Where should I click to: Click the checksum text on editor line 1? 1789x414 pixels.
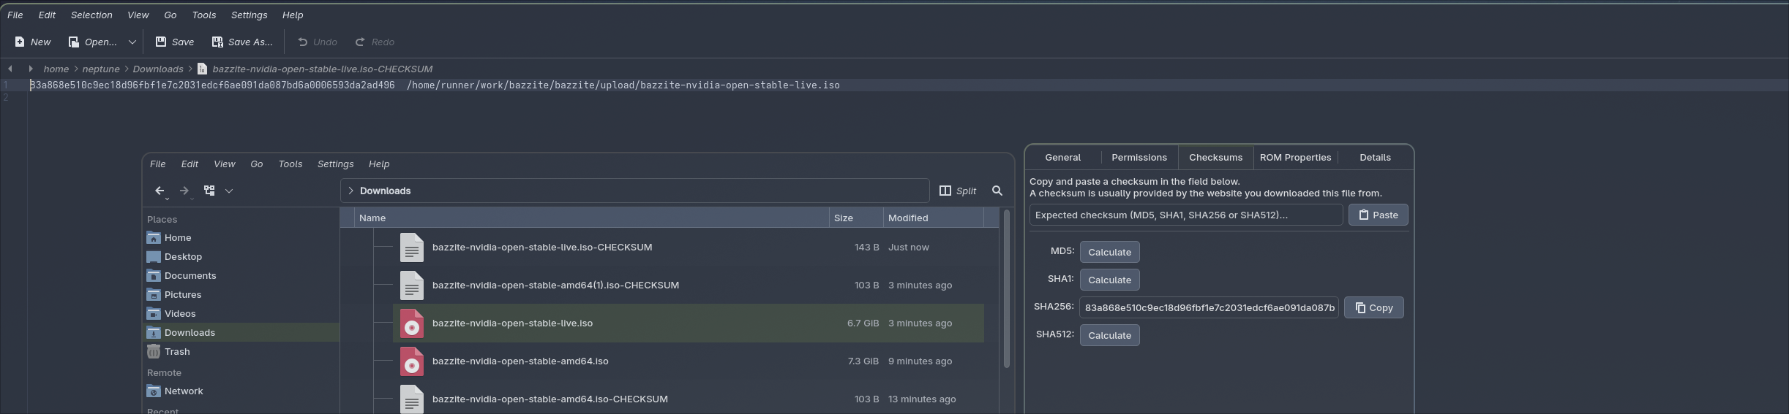212,85
